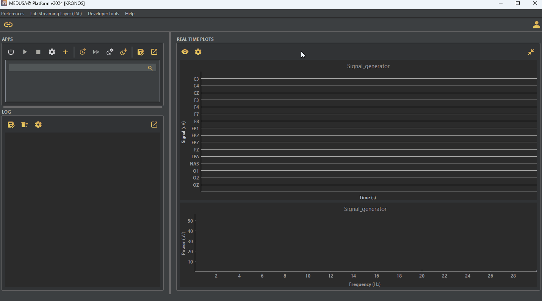Image resolution: width=542 pixels, height=301 pixels.
Task: Click the plus icon to add app
Action: [66, 52]
